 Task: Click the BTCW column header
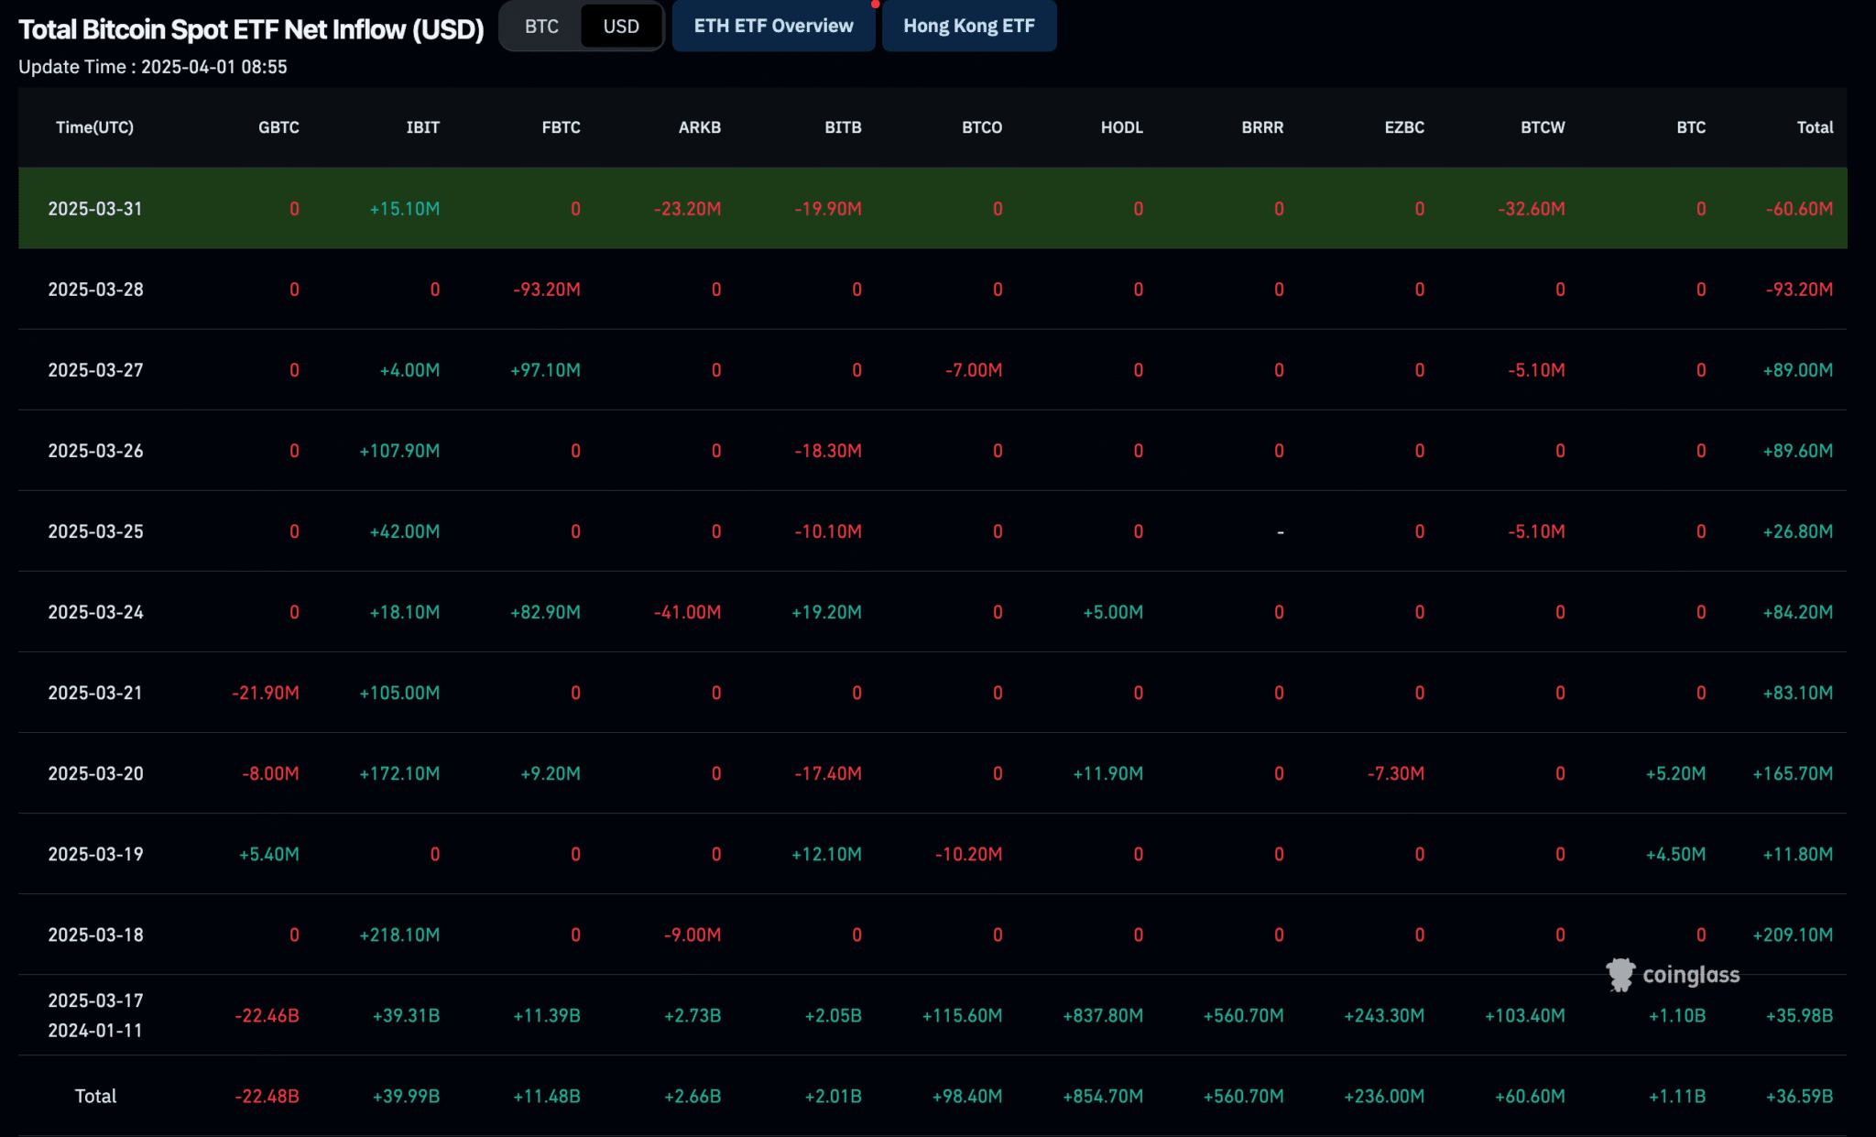click(1543, 127)
